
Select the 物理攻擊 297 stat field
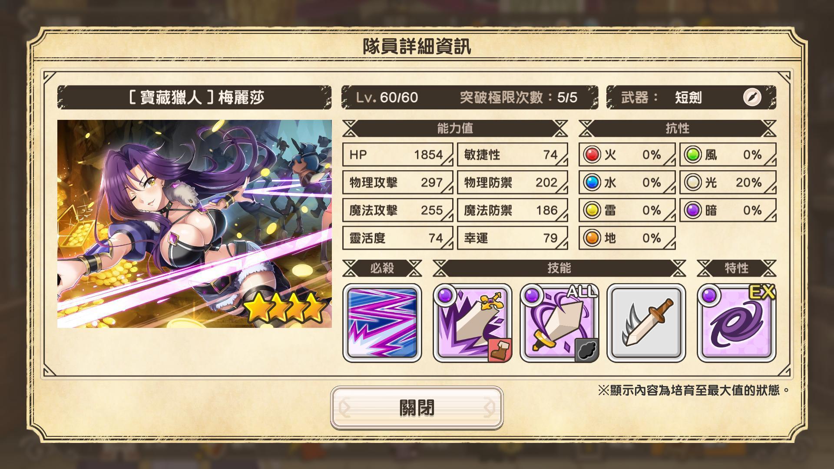pyautogui.click(x=397, y=182)
